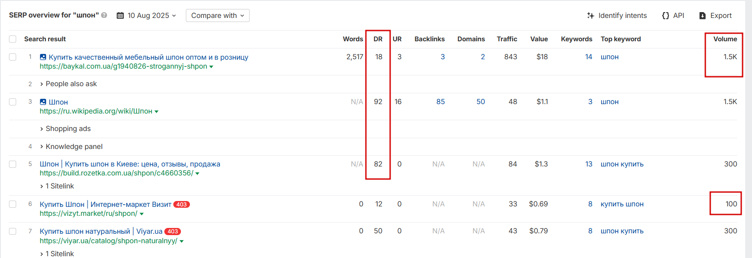Click the 403 badge on the Vizyt market result
Screen dimensions: 752x258
pyautogui.click(x=181, y=205)
